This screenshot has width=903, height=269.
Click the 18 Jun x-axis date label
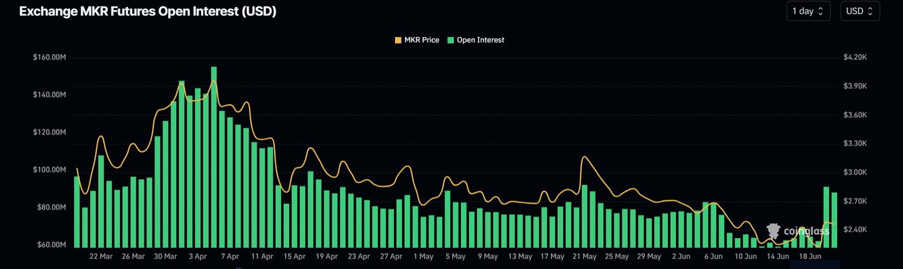[810, 257]
